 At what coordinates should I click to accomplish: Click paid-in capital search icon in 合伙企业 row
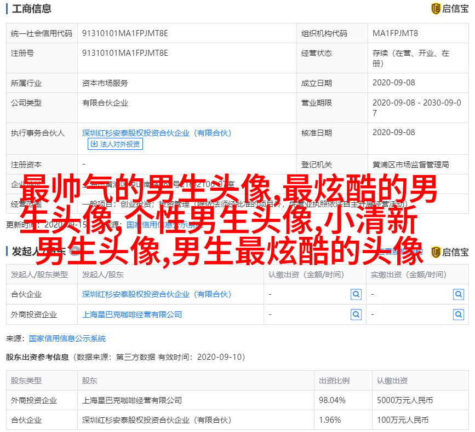pos(459,294)
